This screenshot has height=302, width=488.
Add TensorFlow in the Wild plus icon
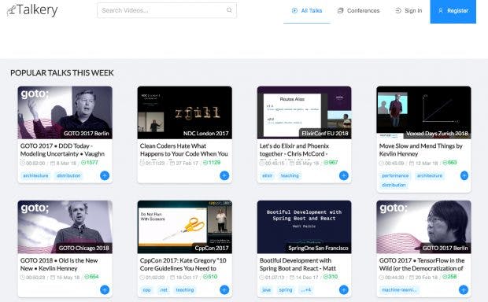(464, 290)
